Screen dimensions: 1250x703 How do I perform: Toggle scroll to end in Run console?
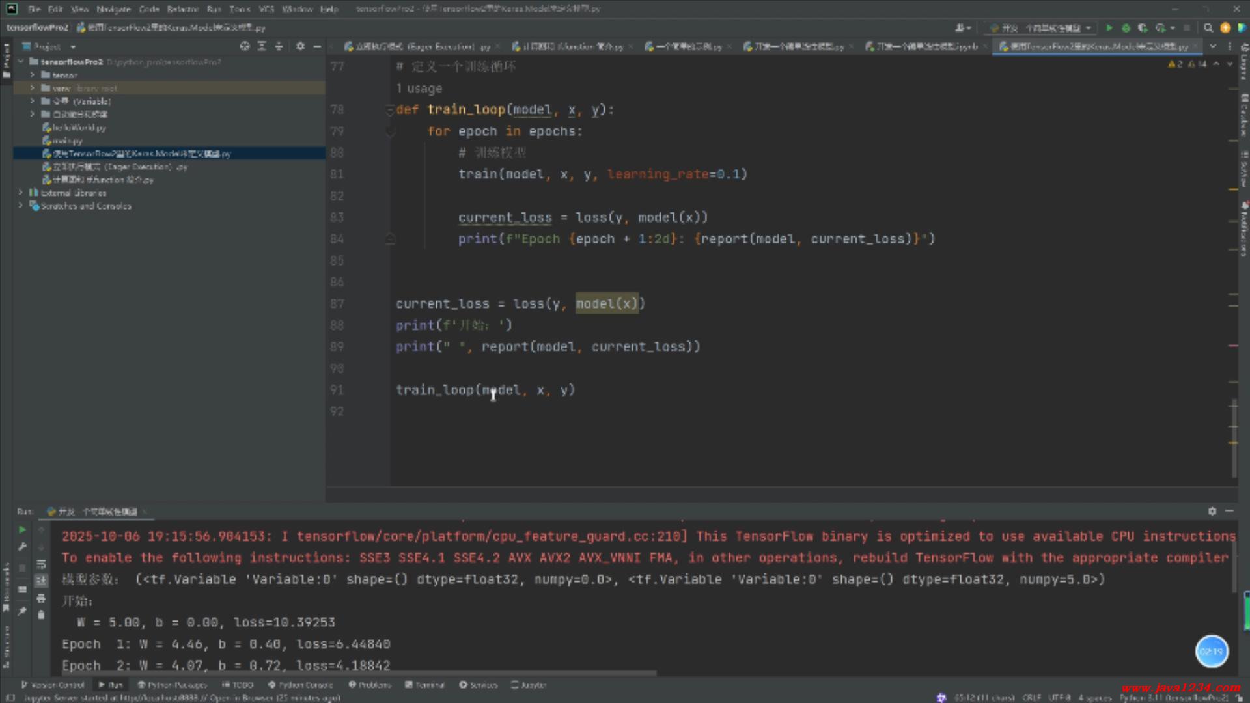pos(41,580)
